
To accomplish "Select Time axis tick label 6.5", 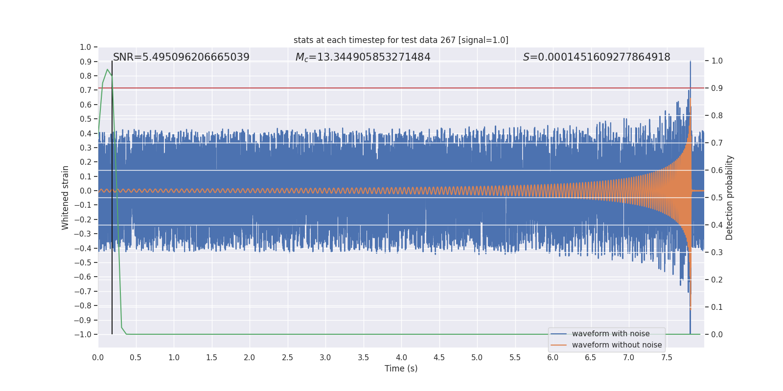I will 591,357.
